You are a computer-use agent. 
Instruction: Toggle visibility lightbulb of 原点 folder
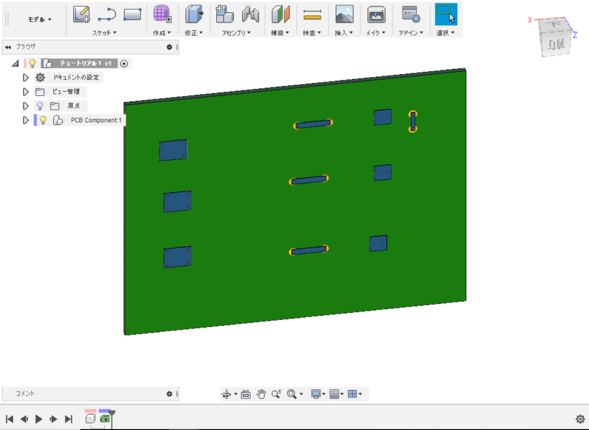coord(40,106)
